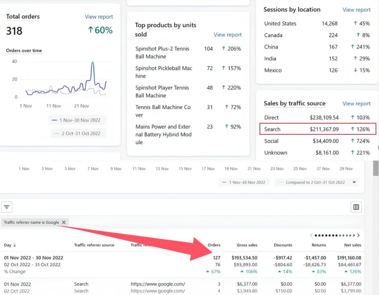This screenshot has height=295, width=379.
Task: Click the edit columns icon above table
Action: (x=356, y=207)
